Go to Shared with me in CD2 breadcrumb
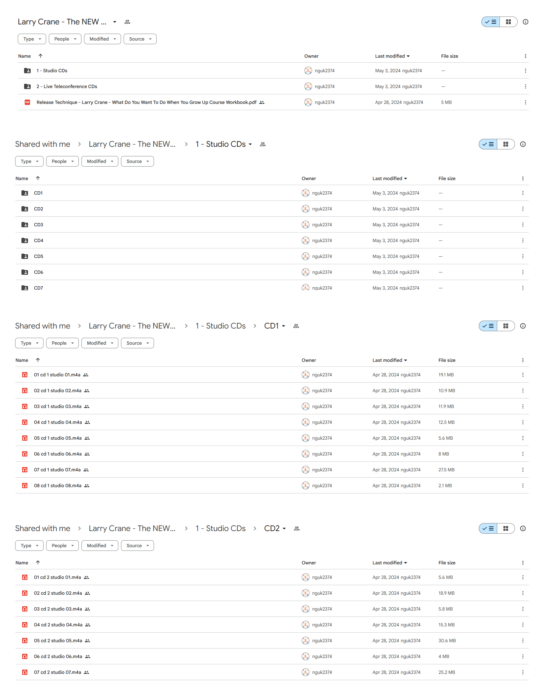This screenshot has width=546, height=694. tap(43, 528)
